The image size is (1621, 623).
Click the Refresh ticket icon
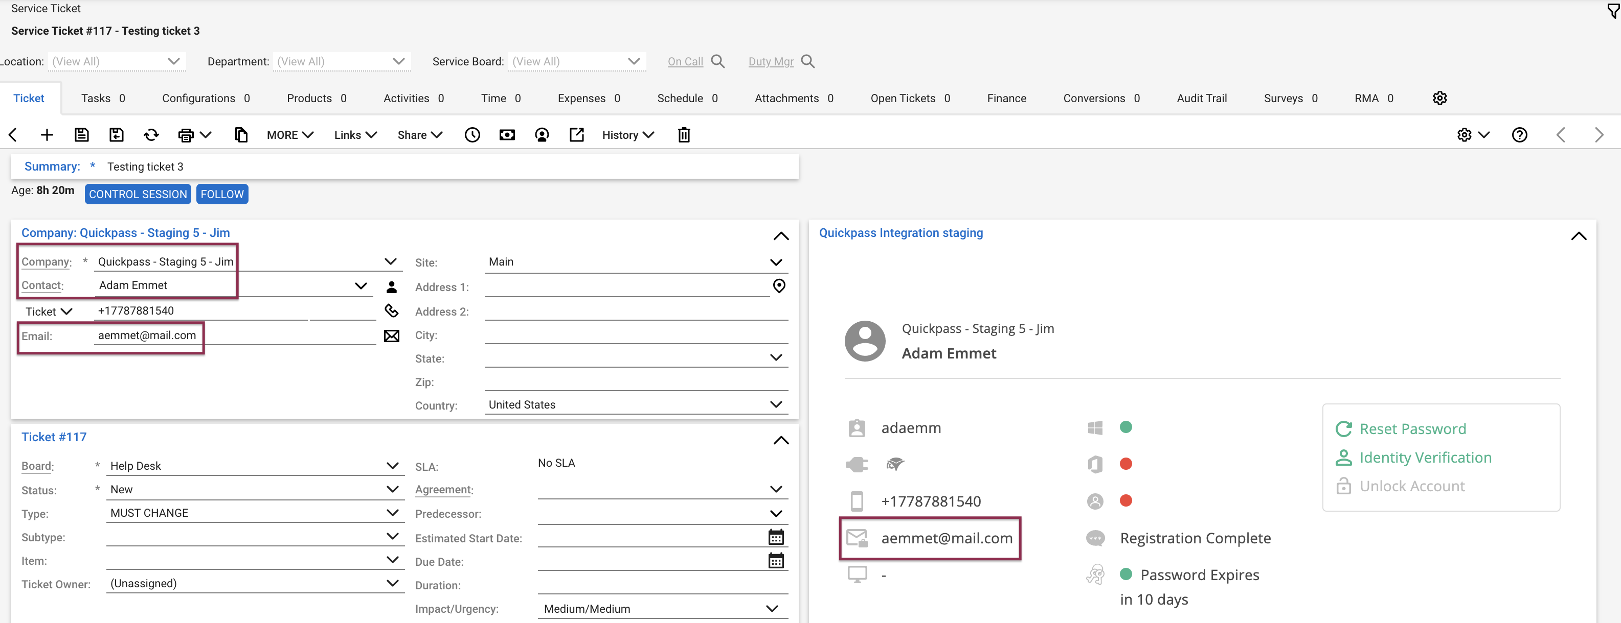(150, 134)
